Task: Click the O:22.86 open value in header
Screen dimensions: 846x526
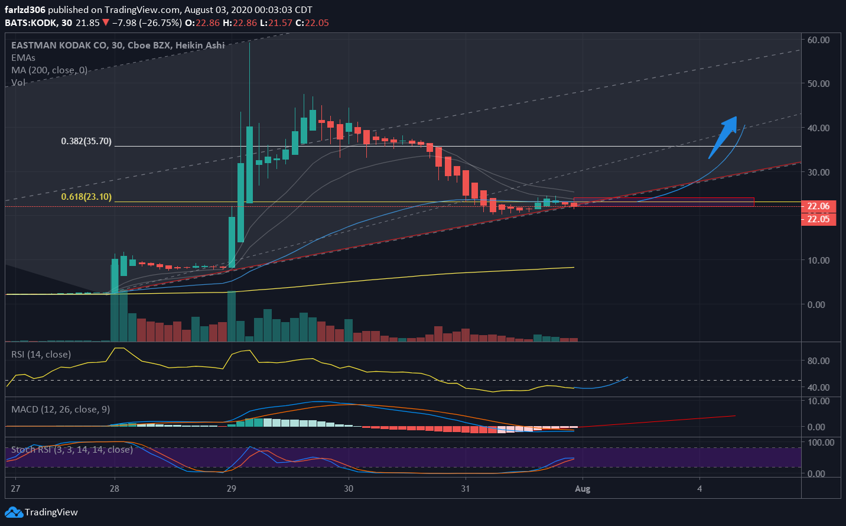Action: (203, 22)
